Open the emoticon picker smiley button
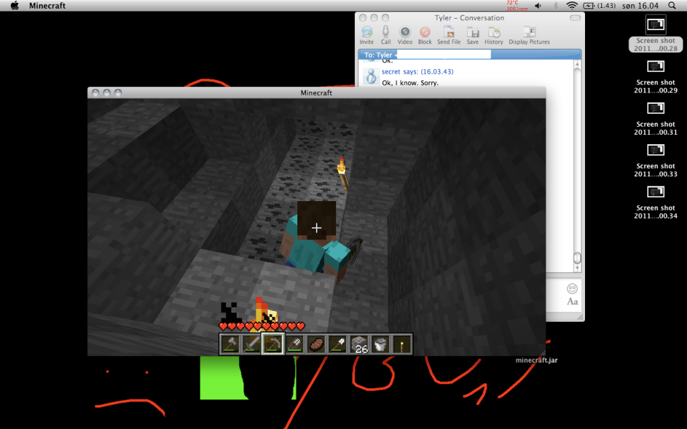 572,289
